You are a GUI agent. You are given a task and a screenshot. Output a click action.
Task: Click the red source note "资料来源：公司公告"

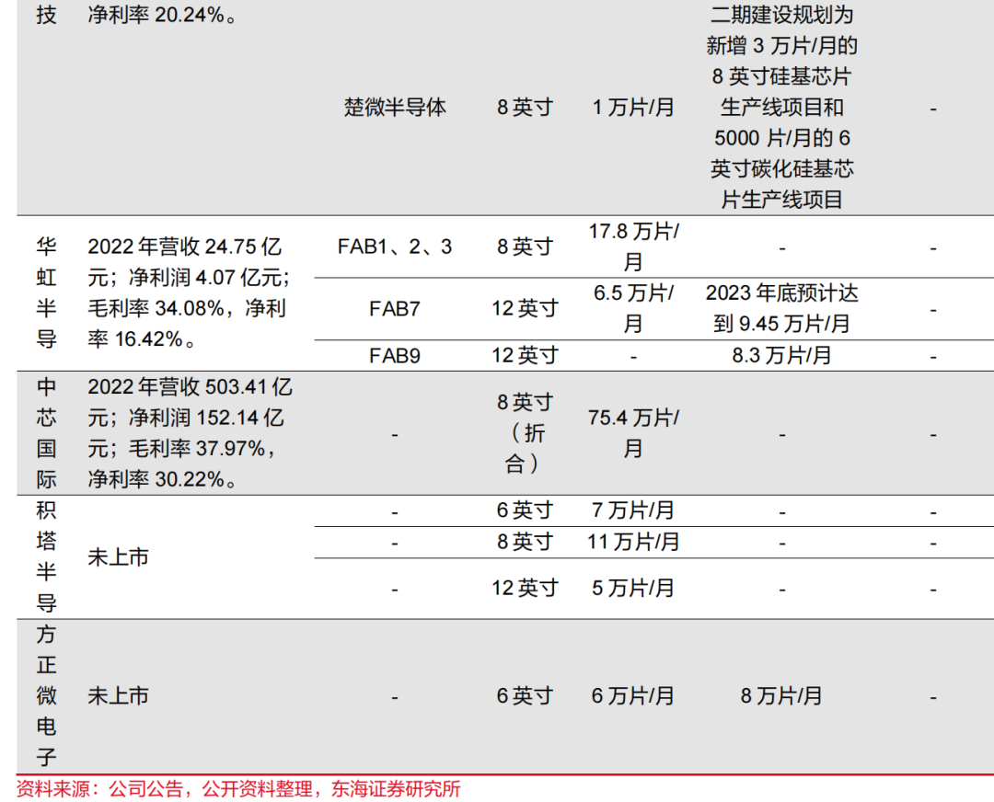(x=99, y=789)
